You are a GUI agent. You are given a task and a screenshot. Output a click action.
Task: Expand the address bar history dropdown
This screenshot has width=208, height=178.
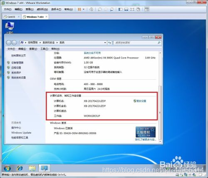(105, 43)
